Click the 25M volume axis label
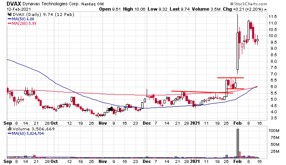Viewport: 286px width, 165px height. (x=275, y=152)
